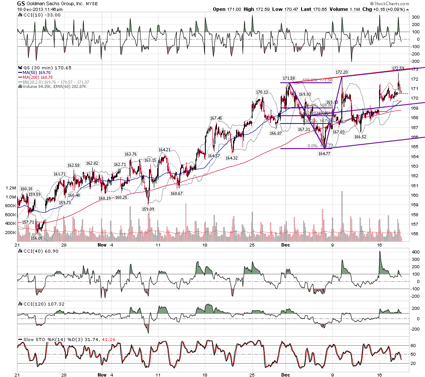Click the StockCharts.com copyright text
Image resolution: width=425 pixels, height=377 pixels.
click(390, 3)
